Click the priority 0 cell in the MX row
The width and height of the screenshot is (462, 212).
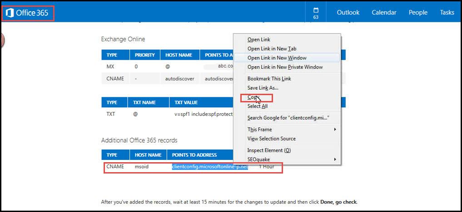[136, 67]
